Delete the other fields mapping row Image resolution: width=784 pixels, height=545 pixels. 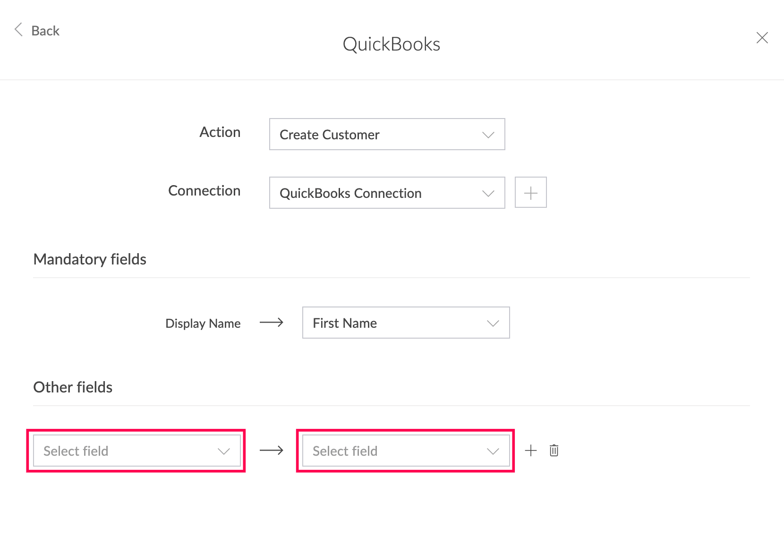(x=554, y=451)
